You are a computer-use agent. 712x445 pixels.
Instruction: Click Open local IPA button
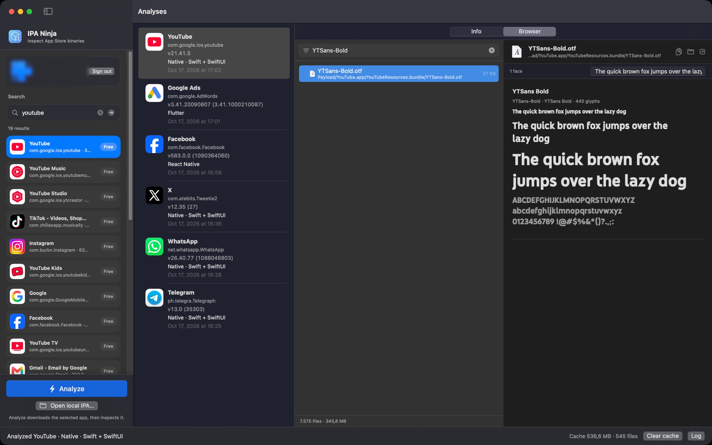tap(67, 406)
